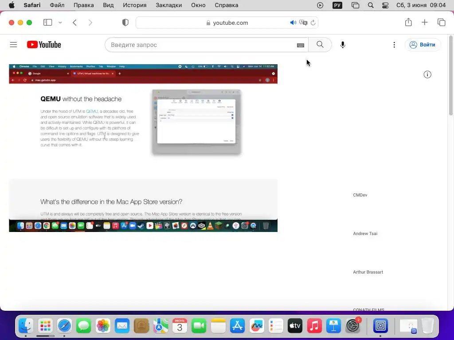Image resolution: width=454 pixels, height=340 pixels.
Task: Open Control Center in menu bar
Action: [x=385, y=5]
